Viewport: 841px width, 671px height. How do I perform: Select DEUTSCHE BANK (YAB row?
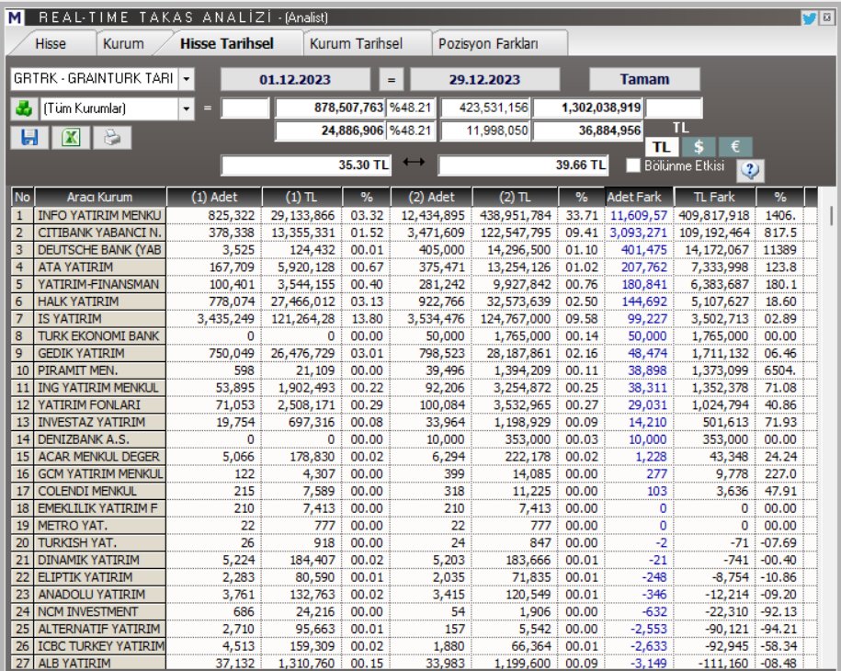[413, 249]
